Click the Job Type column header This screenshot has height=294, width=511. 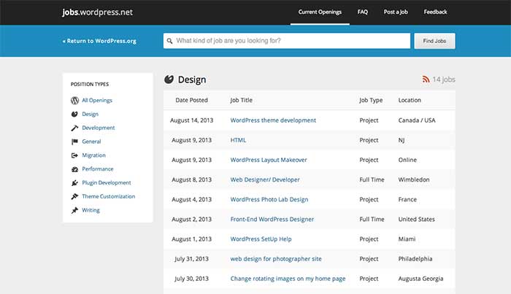coord(371,100)
